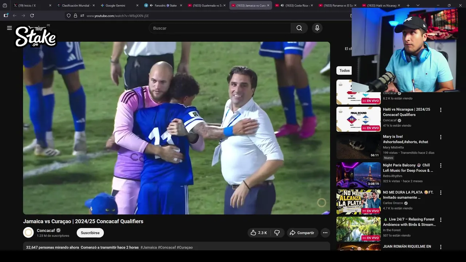Screen dimensions: 466x262
Task: Switch to the Guatemala vs Su tab
Action: point(207,5)
